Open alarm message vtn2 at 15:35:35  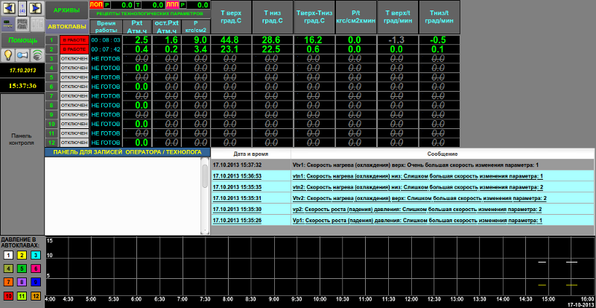coord(402,187)
